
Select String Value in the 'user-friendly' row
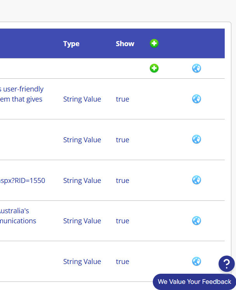[x=82, y=99]
